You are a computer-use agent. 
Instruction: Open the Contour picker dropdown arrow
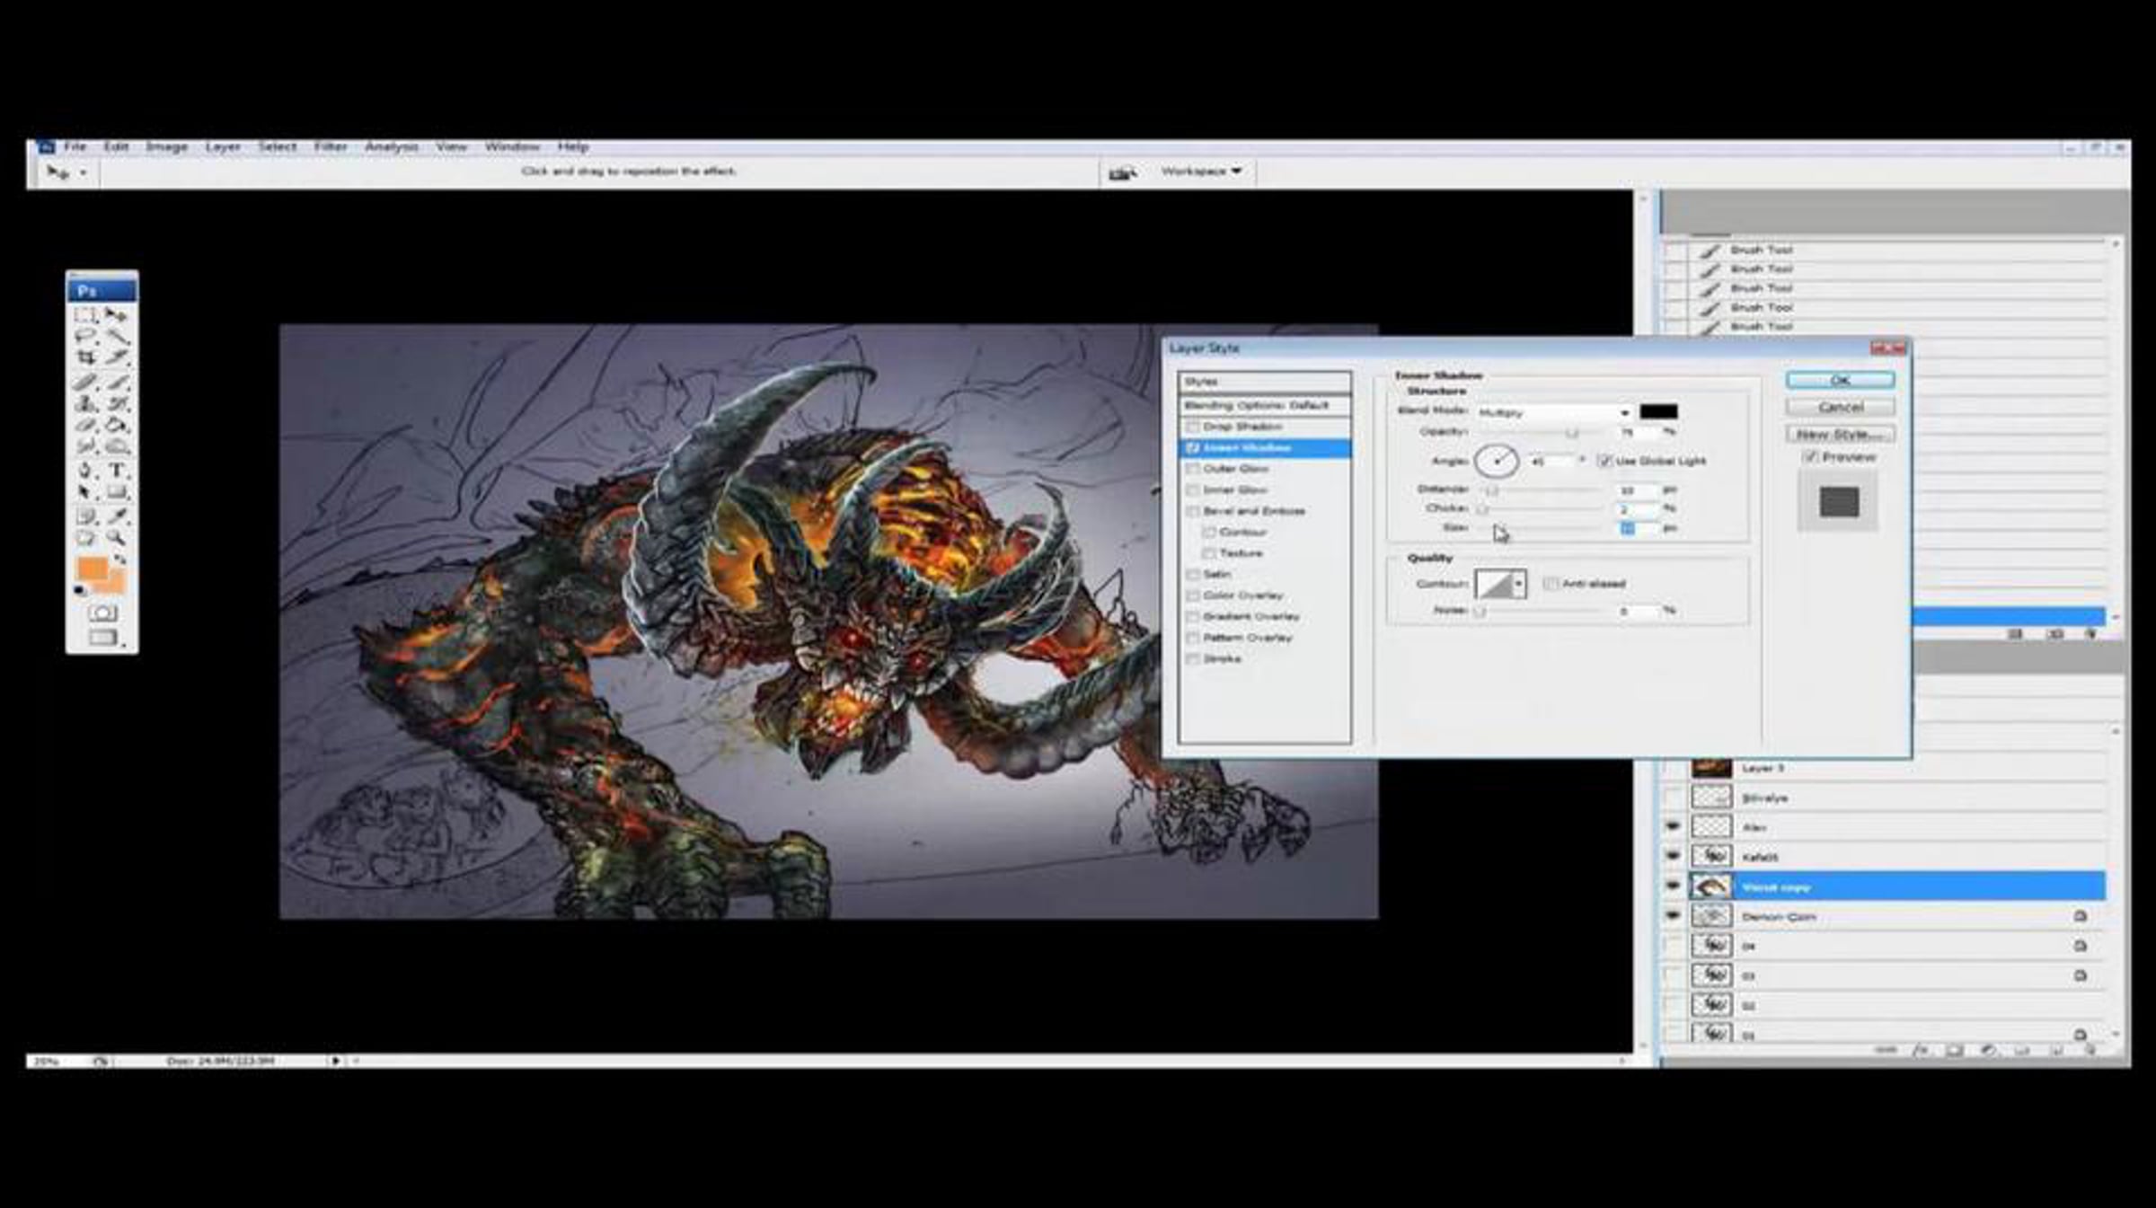click(1518, 584)
